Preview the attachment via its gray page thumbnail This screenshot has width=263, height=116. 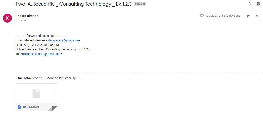pyautogui.click(x=36, y=93)
